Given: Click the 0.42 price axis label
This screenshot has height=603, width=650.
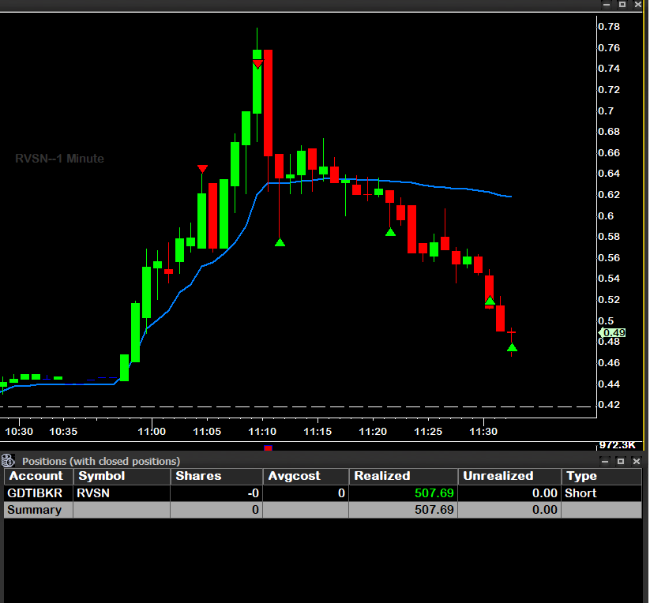Looking at the screenshot, I should (609, 405).
